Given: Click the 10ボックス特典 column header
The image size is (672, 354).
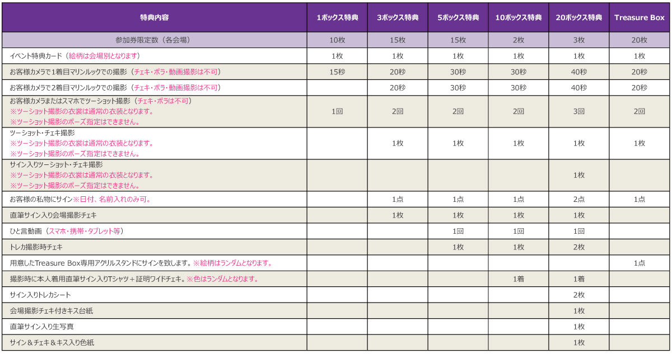Looking at the screenshot, I should (x=519, y=17).
